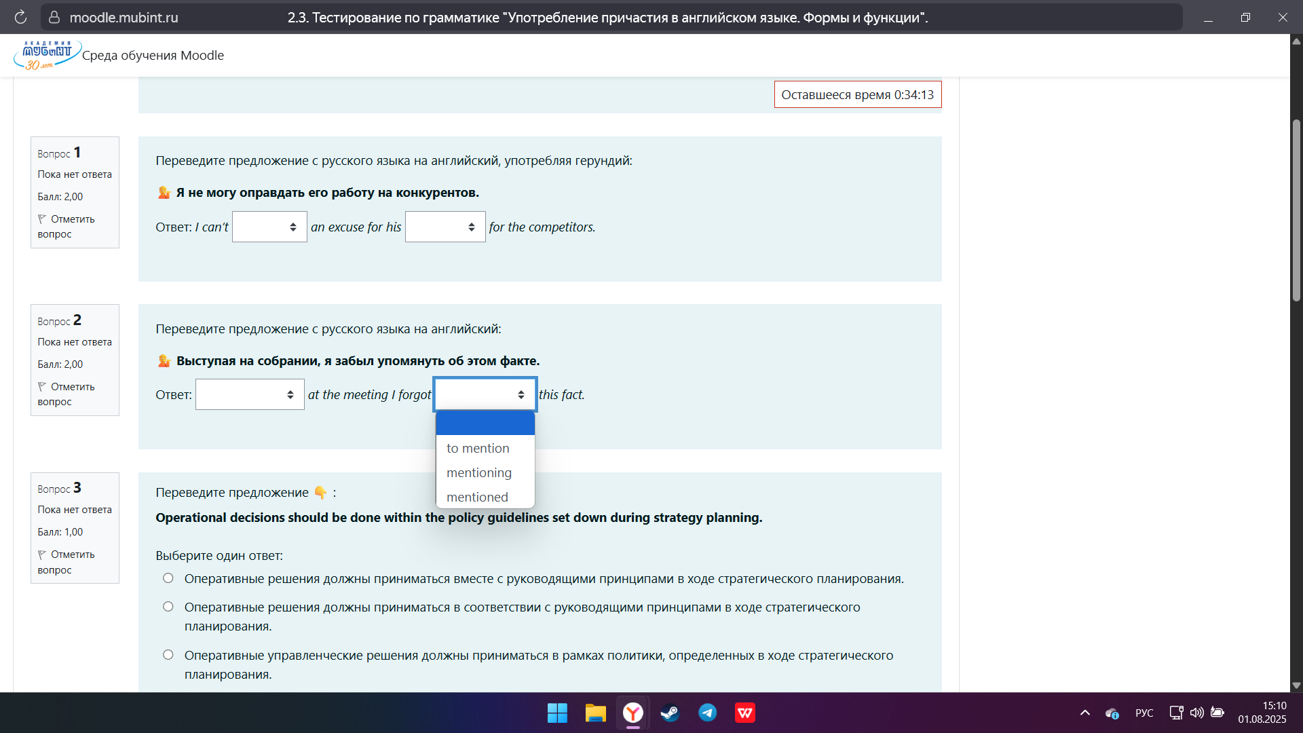Choose 'mentioning' from the dropdown list
Image resolution: width=1303 pixels, height=733 pixels.
click(479, 472)
